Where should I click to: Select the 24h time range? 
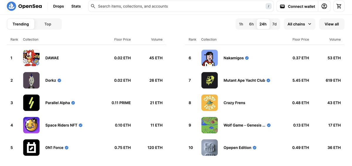[x=263, y=24]
